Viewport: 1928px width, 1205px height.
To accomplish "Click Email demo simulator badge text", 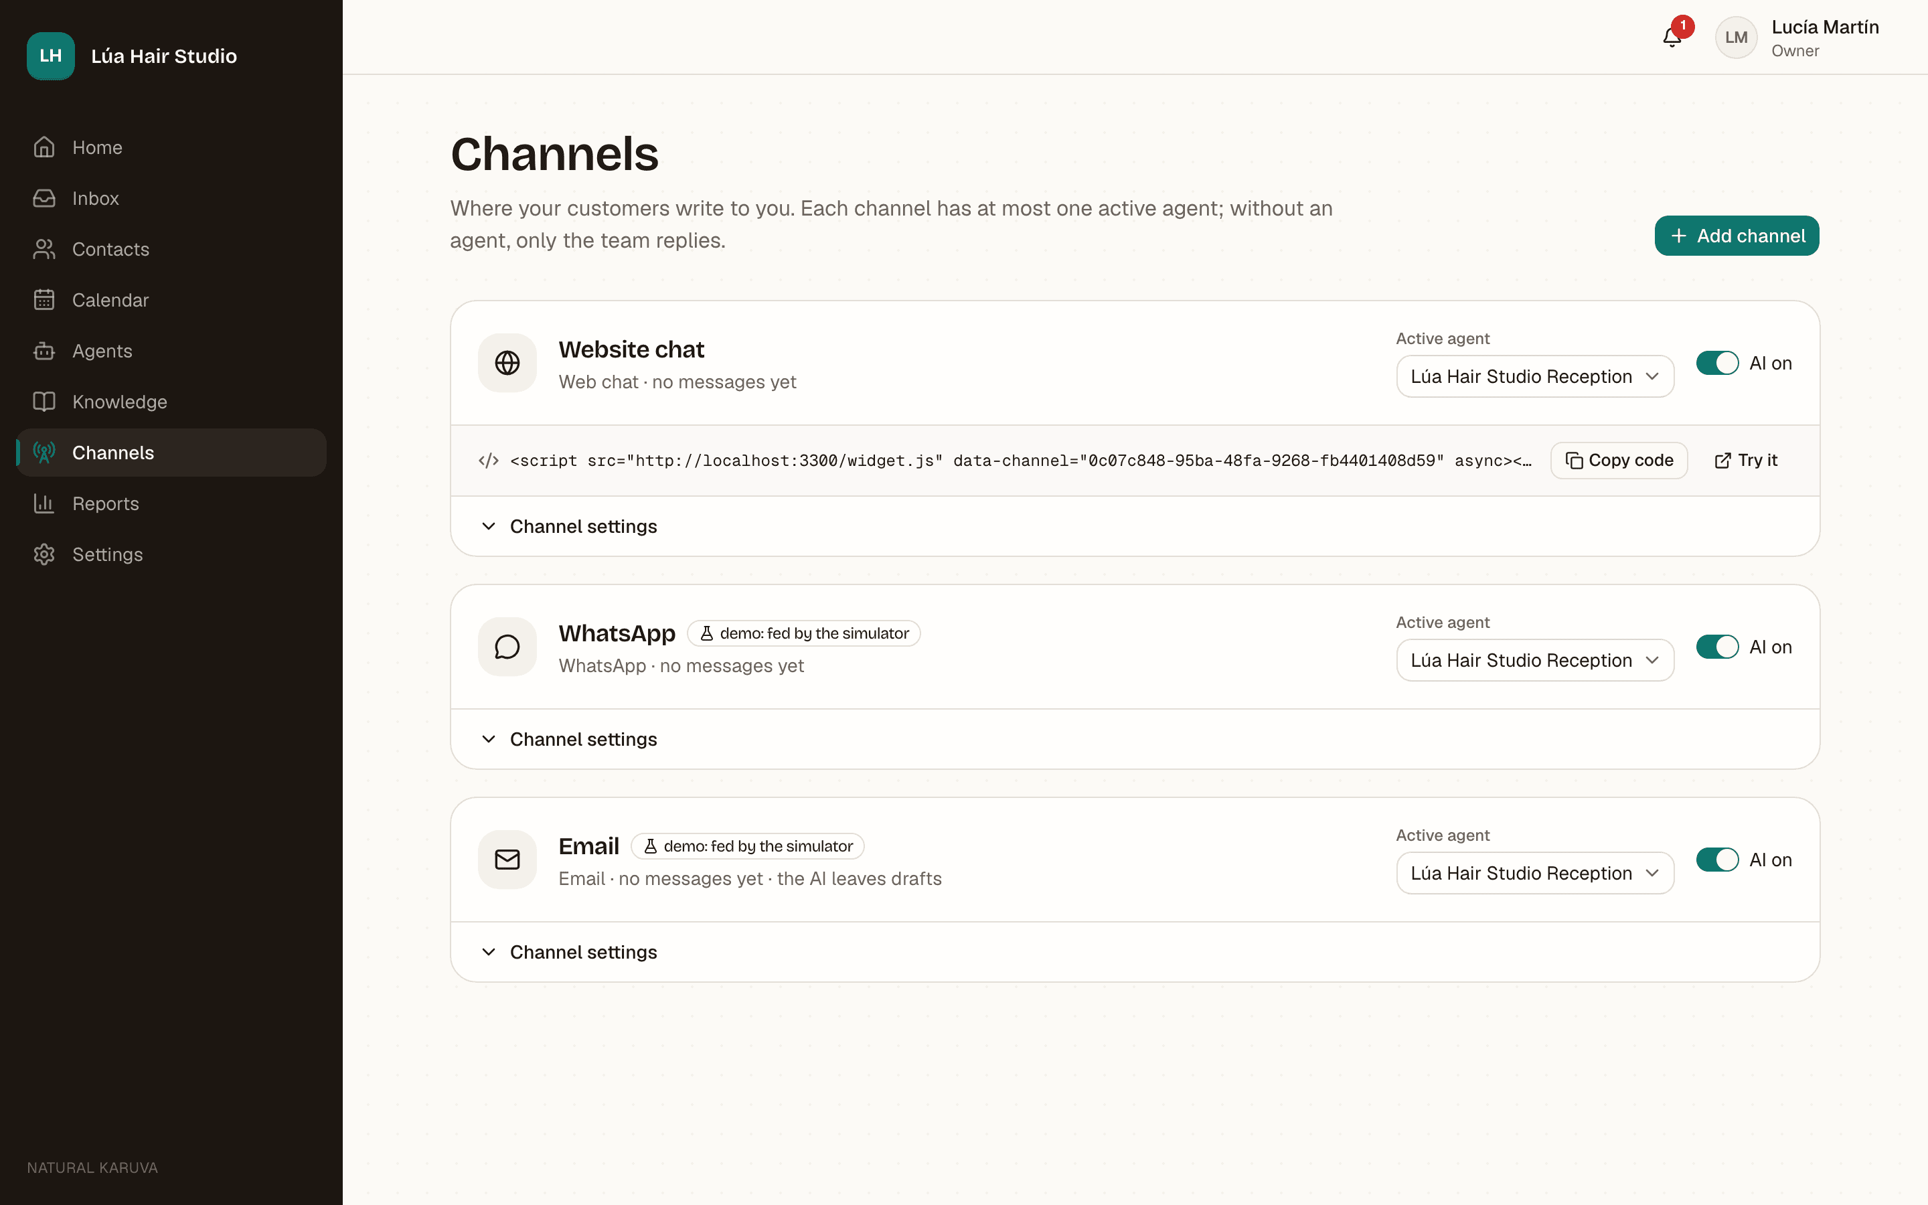I will click(x=758, y=846).
